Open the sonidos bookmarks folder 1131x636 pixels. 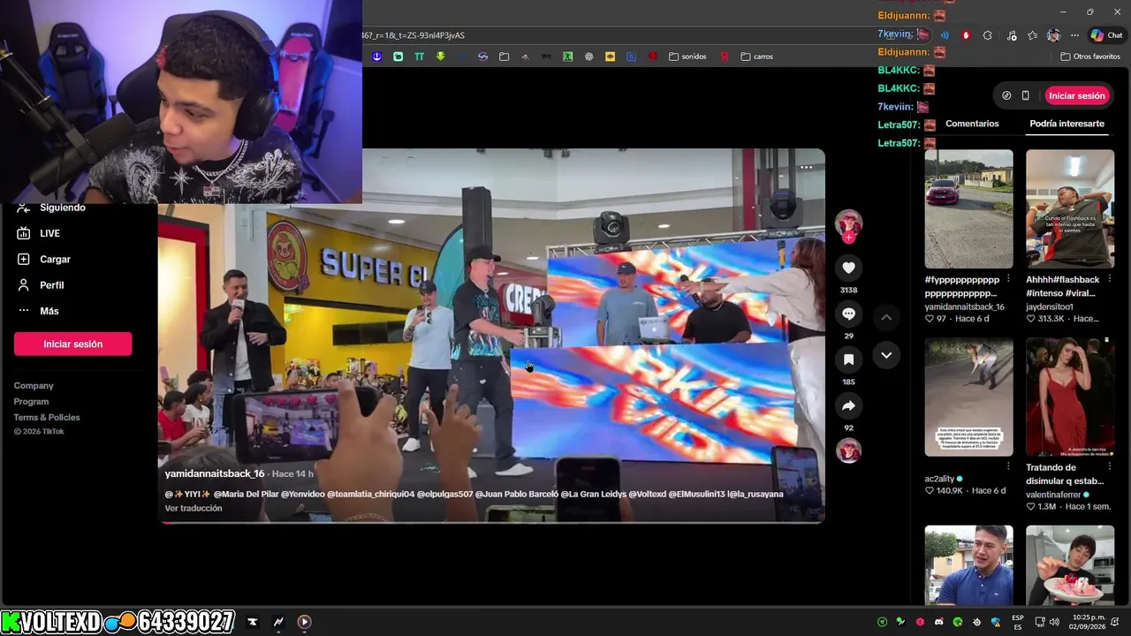(x=687, y=57)
